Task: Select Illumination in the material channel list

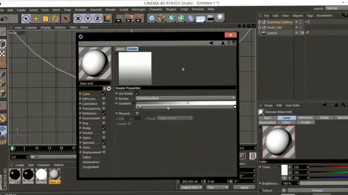Action: pyautogui.click(x=91, y=162)
